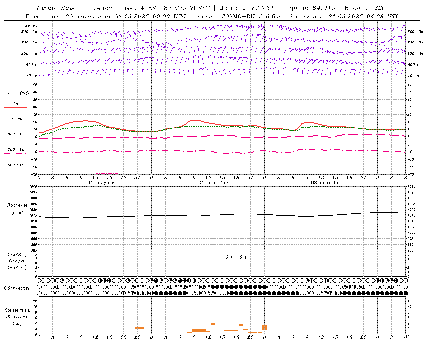Viewport: 425px width, 340px height.
Task: Click the Ветер panel label
Action: [31, 25]
